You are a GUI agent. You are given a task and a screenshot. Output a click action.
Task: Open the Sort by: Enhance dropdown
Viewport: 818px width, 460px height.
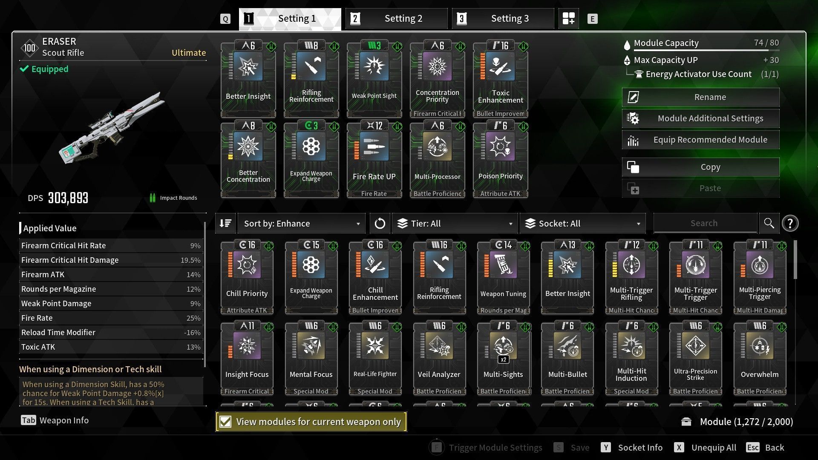(302, 223)
